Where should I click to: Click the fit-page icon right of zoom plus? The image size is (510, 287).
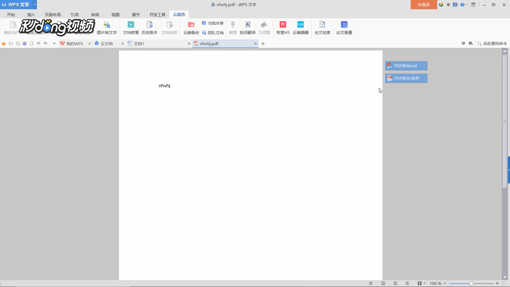pos(504,284)
